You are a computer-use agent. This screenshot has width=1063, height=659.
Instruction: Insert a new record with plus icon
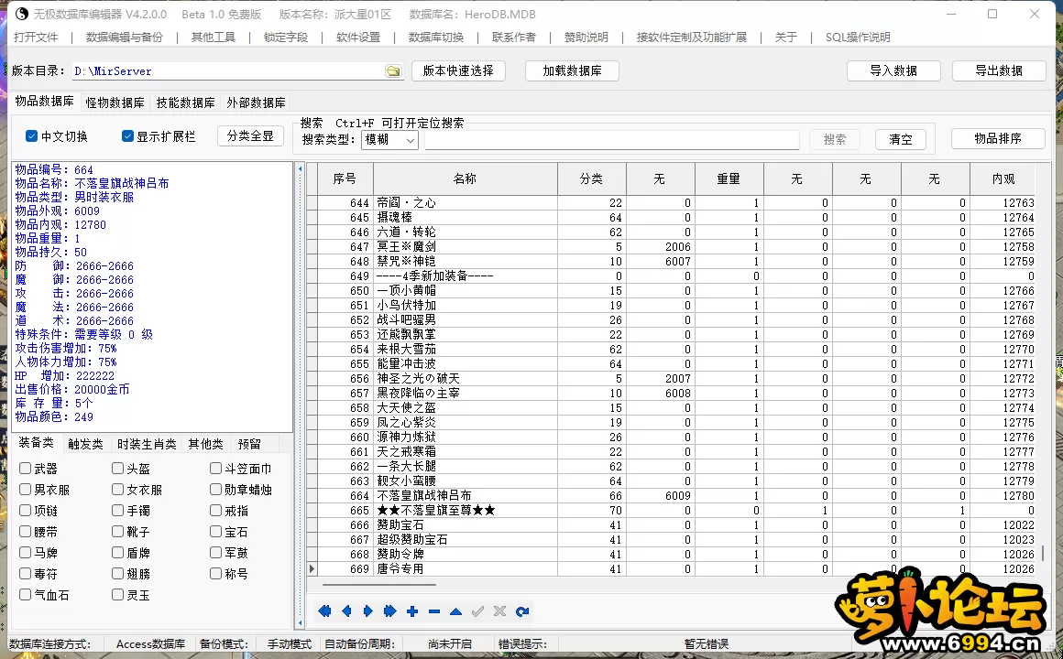click(412, 611)
